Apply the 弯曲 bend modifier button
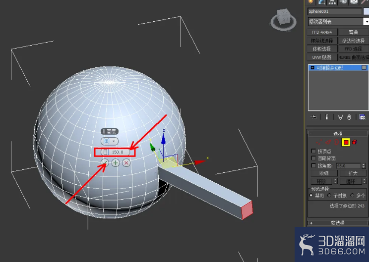 [x=354, y=32]
